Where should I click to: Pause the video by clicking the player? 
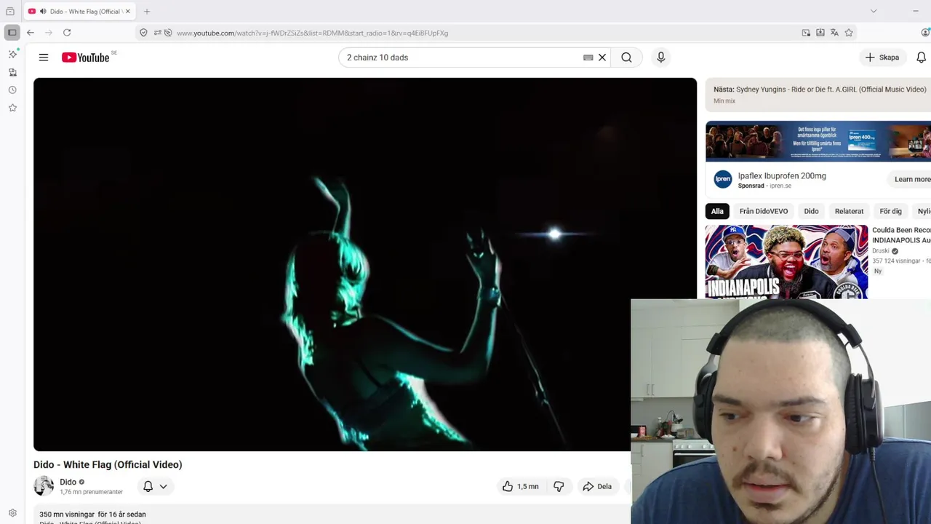pyautogui.click(x=365, y=264)
